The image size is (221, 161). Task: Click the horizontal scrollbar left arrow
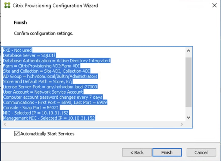5,124
